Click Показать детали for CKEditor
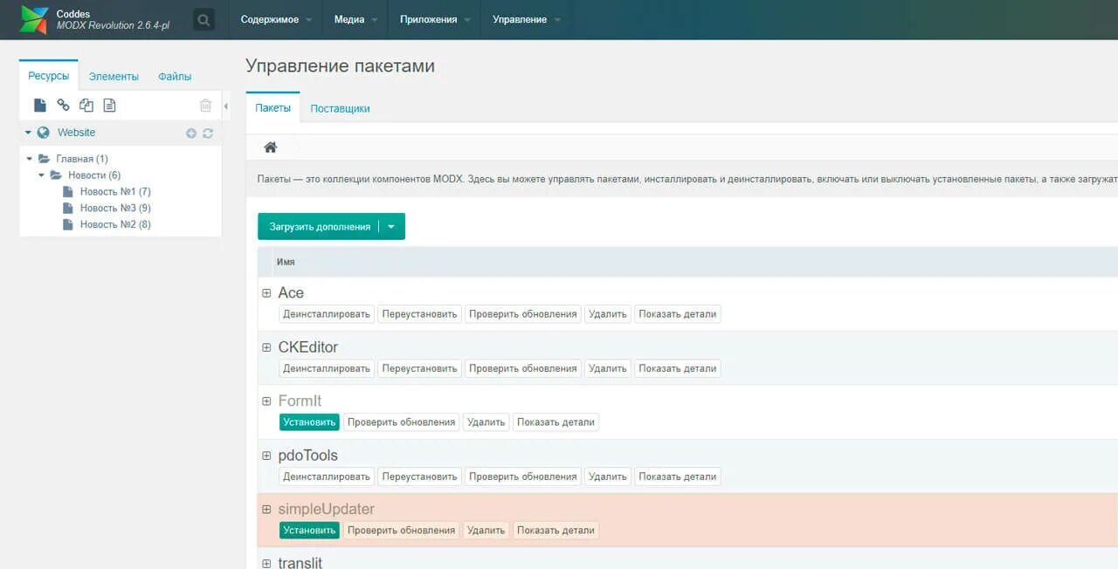1118x569 pixels. 678,368
